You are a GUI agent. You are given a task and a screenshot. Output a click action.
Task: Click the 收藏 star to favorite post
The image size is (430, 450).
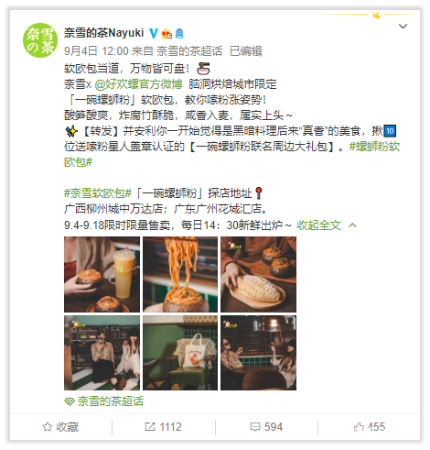pyautogui.click(x=60, y=427)
